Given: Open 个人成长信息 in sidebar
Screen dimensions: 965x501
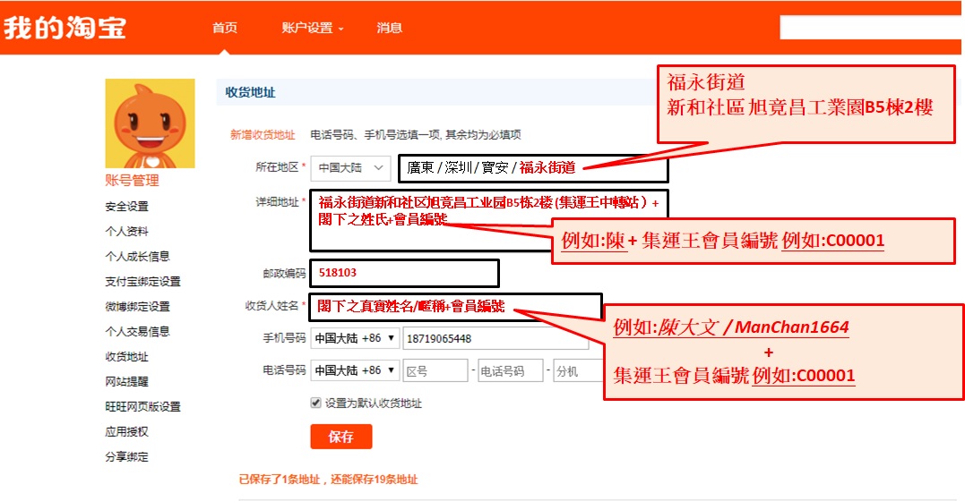Looking at the screenshot, I should 137,257.
